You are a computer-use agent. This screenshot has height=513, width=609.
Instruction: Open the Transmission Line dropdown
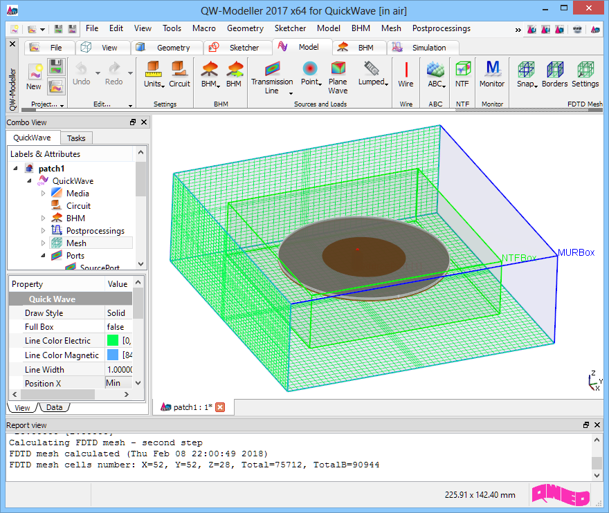coord(291,93)
